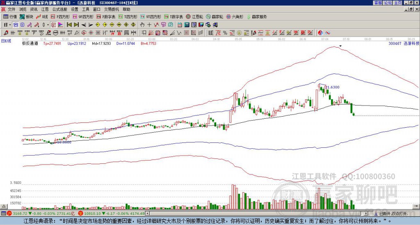Click the 板块 toolbar button
Image resolution: width=420 pixels, height=225 pixels.
point(26,16)
